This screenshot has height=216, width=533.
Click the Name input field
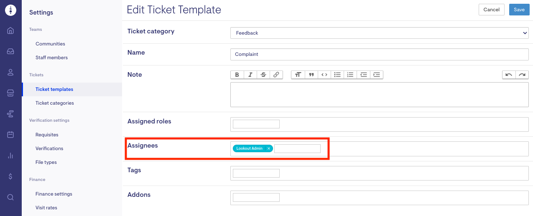[380, 54]
